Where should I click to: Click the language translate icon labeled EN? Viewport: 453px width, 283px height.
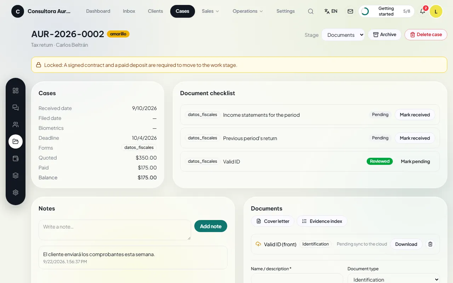coord(331,11)
